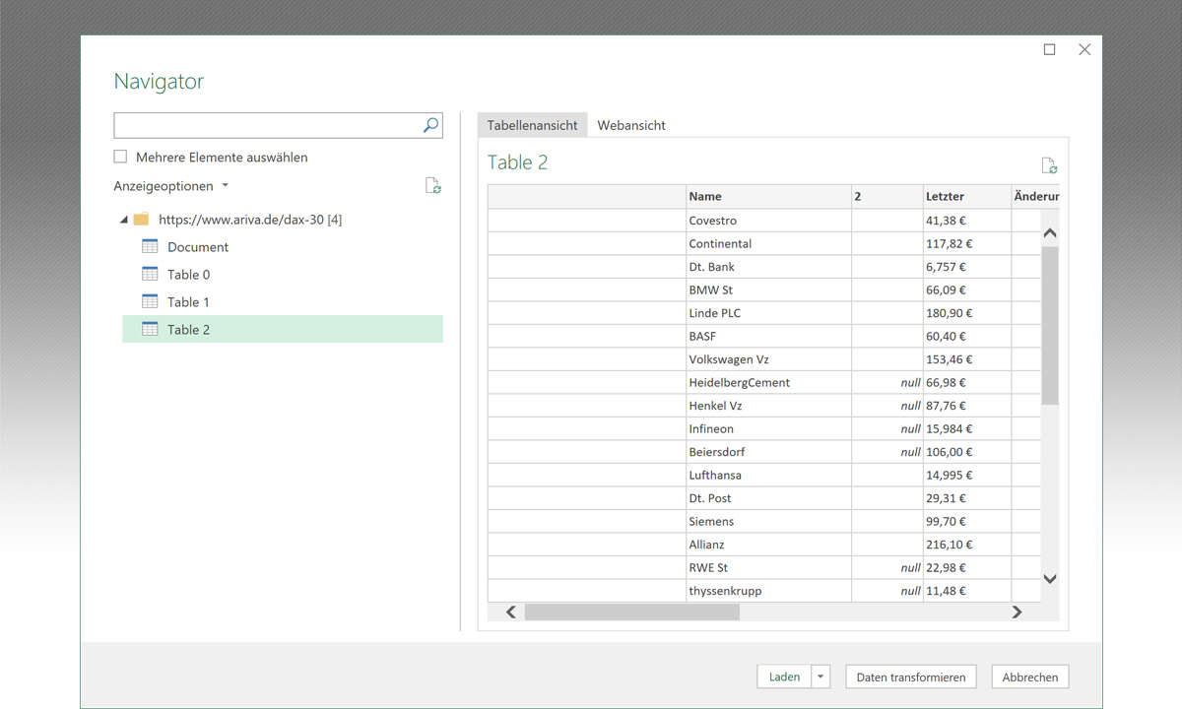Click the Linde PLC cell
The height and width of the screenshot is (709, 1182).
[768, 313]
